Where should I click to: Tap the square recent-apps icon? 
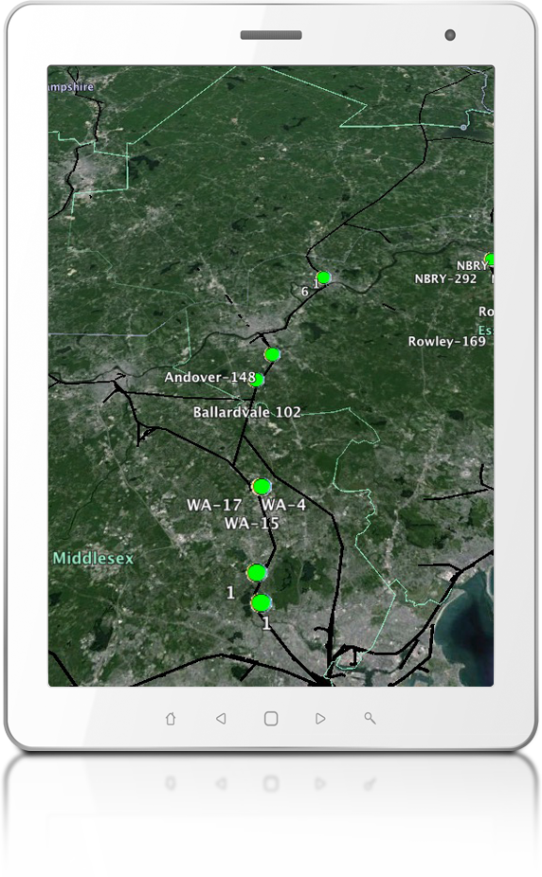[271, 719]
